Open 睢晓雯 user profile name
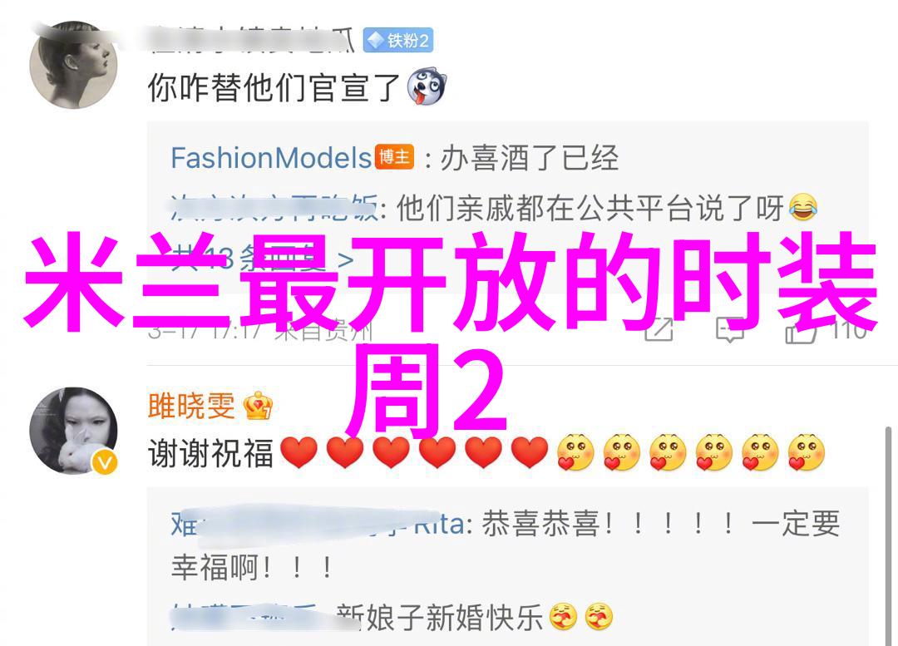Screen dimensions: 898x646 click(191, 406)
